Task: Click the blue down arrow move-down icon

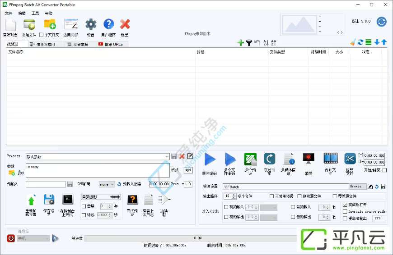Action: click(x=377, y=42)
